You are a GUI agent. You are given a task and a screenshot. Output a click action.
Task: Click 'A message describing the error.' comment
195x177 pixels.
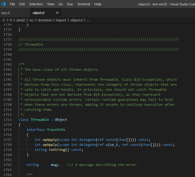click(107, 165)
